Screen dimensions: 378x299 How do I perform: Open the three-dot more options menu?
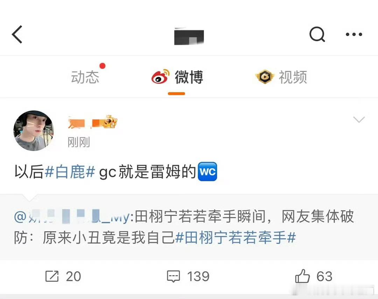354,34
